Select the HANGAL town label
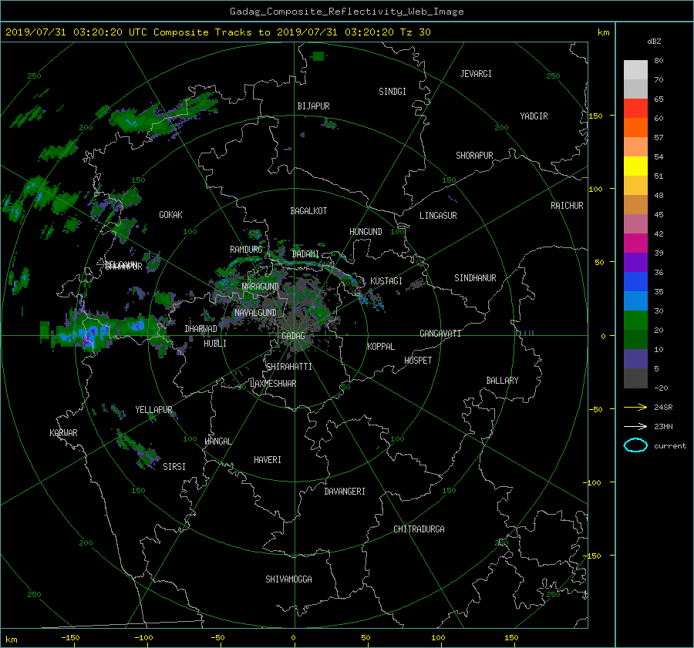 (217, 442)
